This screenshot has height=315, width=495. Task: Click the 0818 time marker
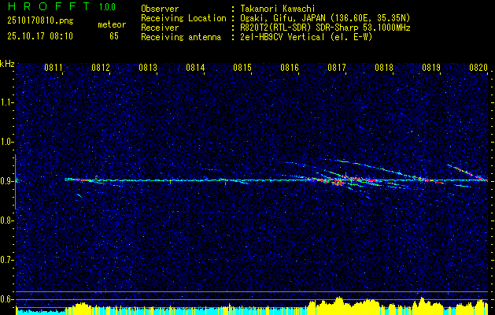[384, 68]
